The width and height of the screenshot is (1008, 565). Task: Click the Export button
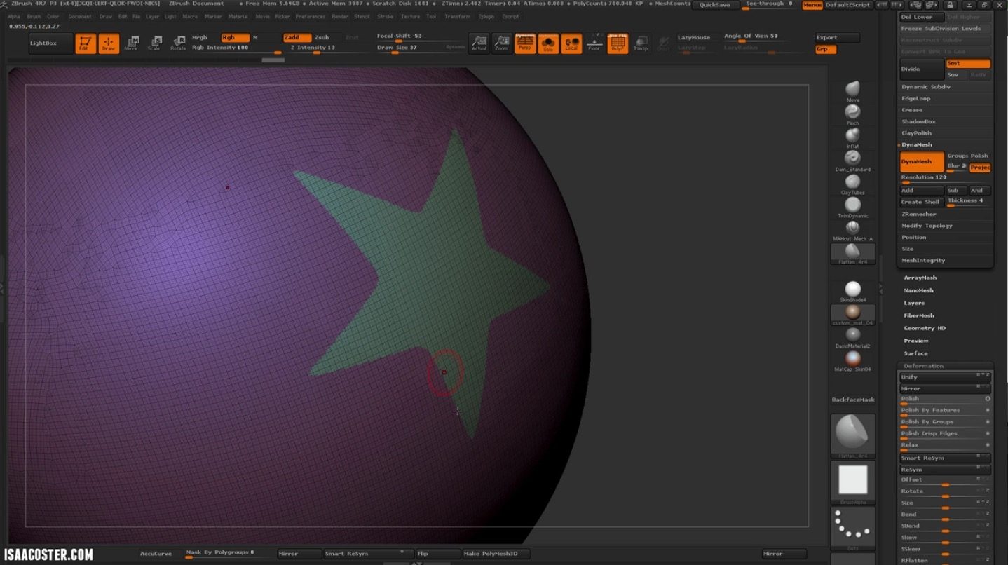837,38
